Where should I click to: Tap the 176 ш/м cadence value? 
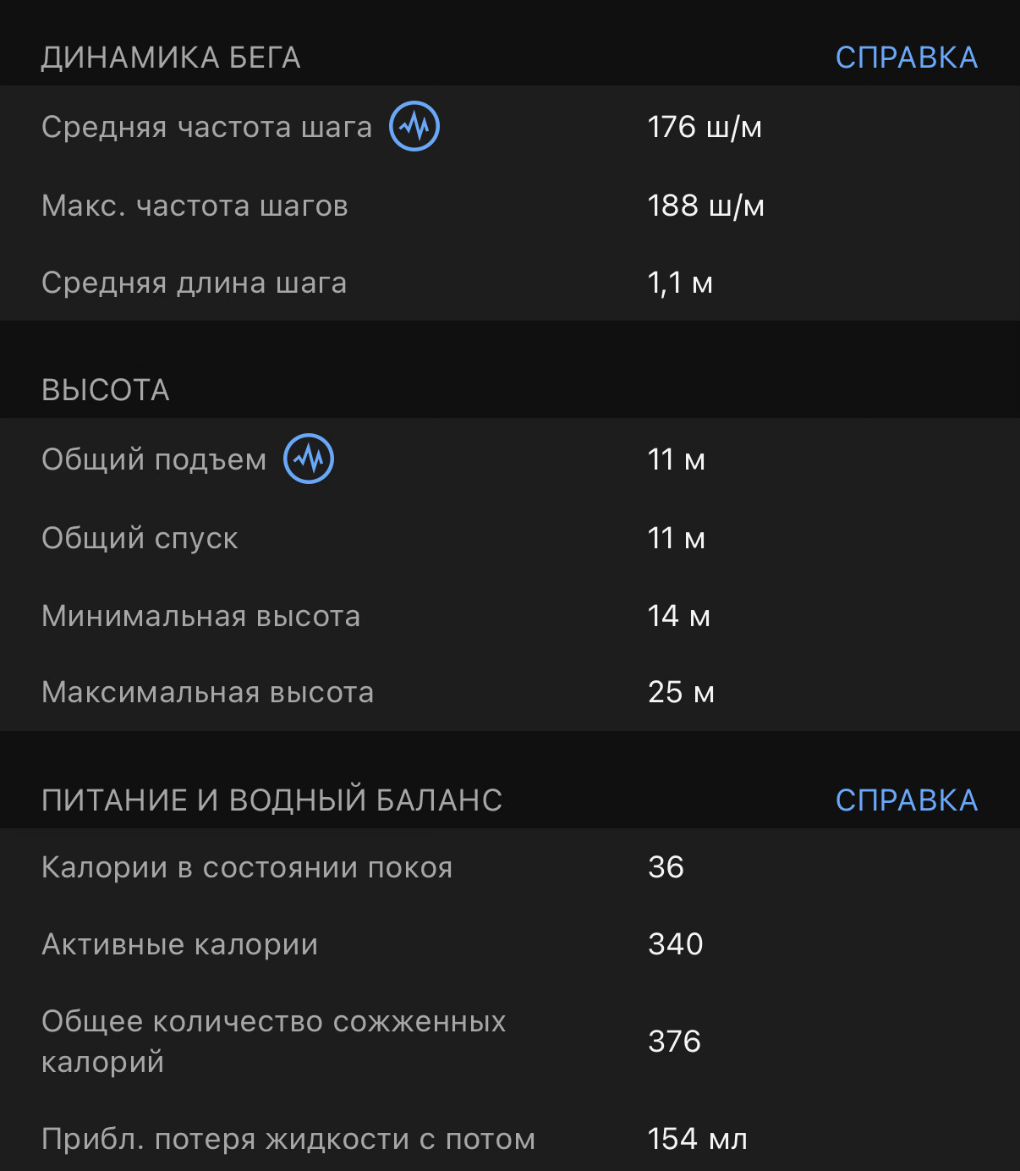point(705,127)
